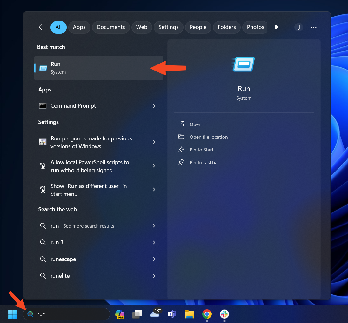The height and width of the screenshot is (323, 348).
Task: Switch to the Settings filter tab
Action: point(169,27)
